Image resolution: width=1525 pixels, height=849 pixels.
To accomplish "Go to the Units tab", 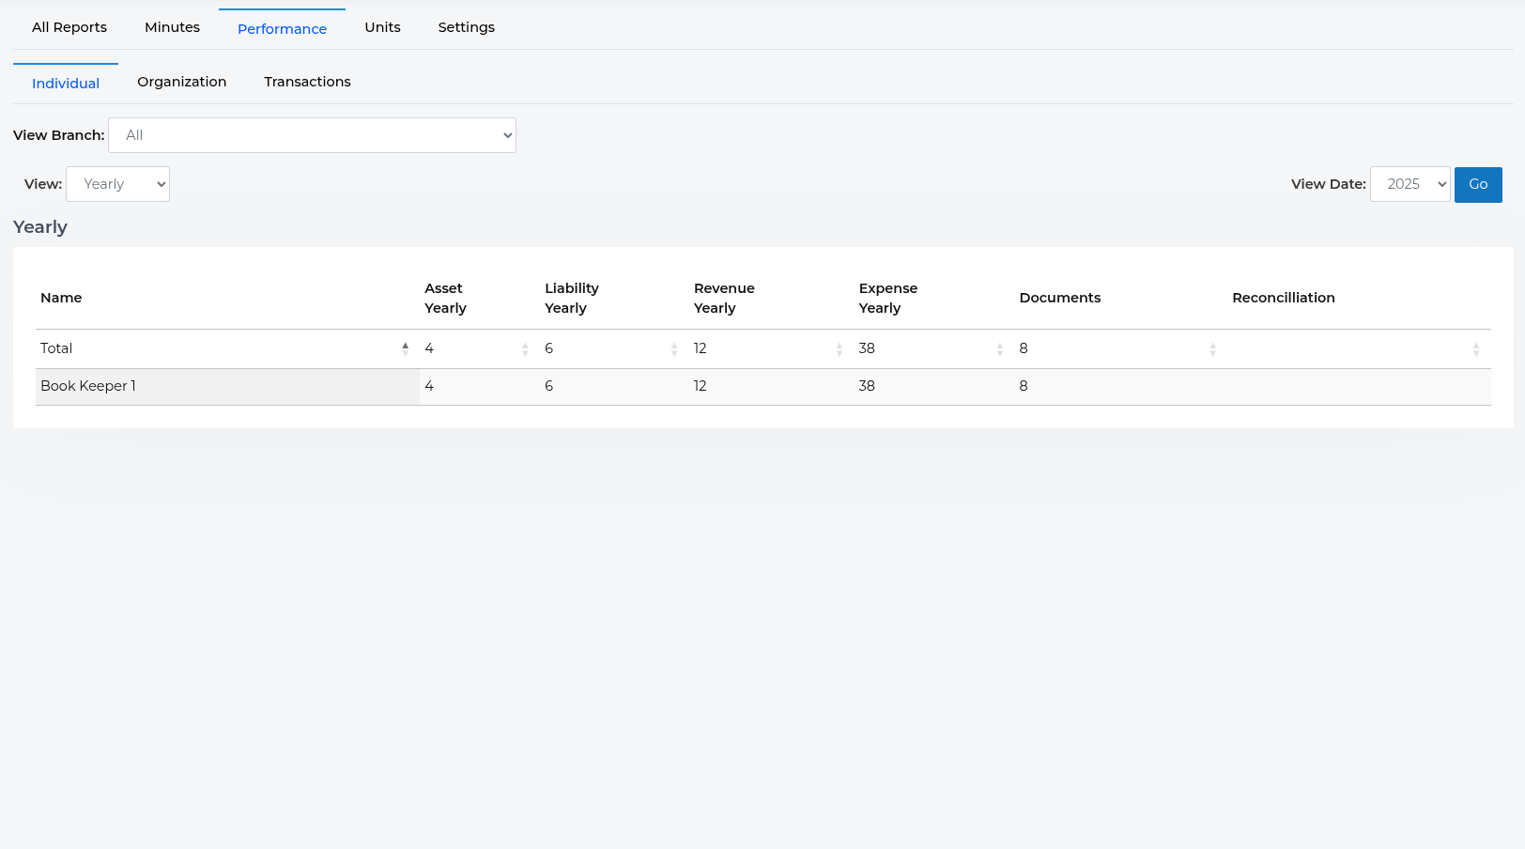I will (382, 27).
